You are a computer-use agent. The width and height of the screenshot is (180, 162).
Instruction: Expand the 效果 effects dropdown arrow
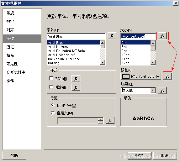coord(153,90)
